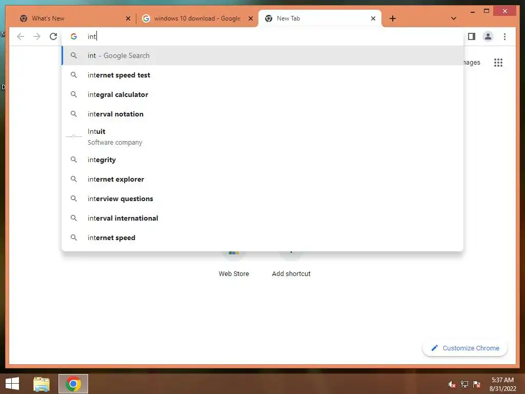Pick 'interval notation' suggestion
This screenshot has height=394, width=525.
[262, 114]
